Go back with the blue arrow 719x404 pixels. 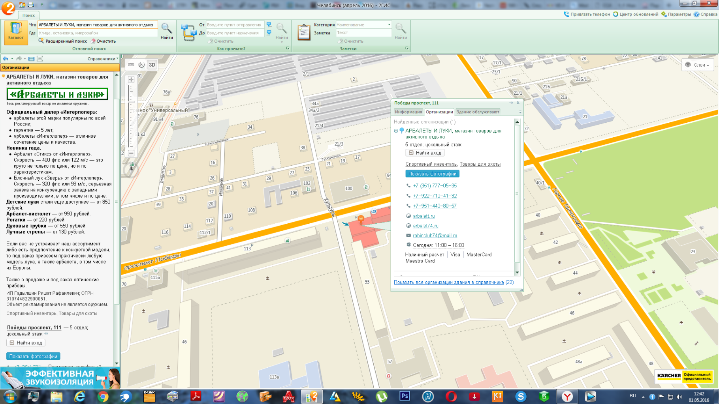[6, 59]
